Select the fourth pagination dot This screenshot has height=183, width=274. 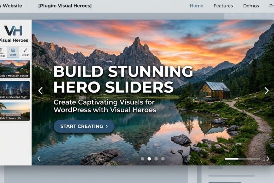pos(163,159)
